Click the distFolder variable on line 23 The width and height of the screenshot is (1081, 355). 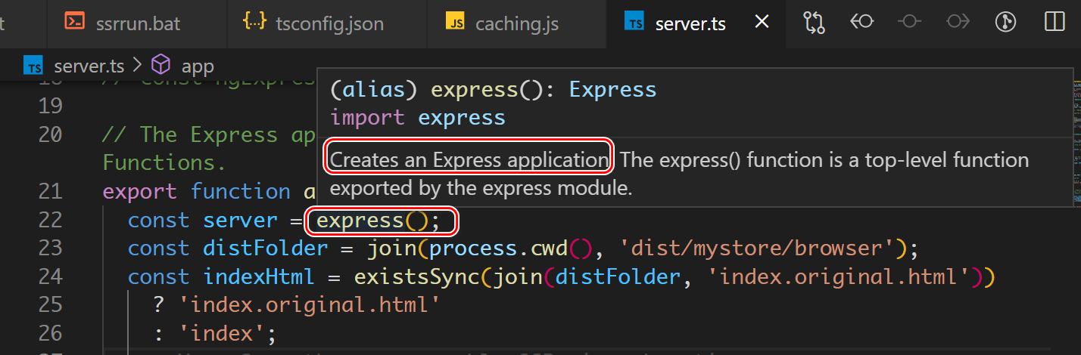point(265,248)
